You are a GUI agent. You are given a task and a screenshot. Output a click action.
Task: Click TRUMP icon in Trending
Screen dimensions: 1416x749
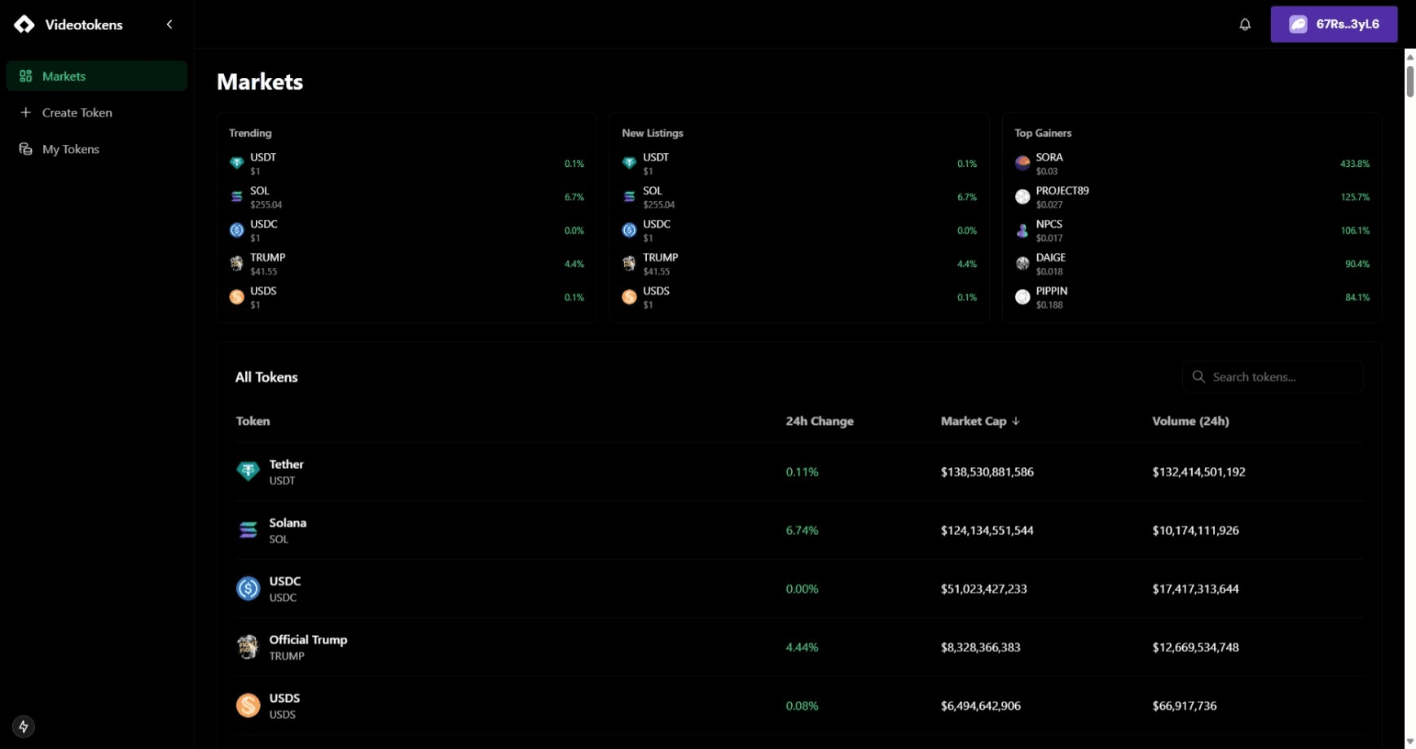(236, 264)
